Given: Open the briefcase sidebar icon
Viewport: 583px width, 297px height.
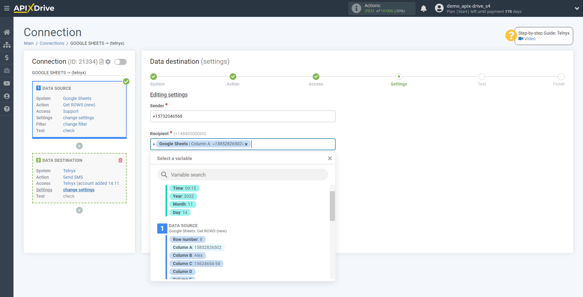Looking at the screenshot, I should click(7, 70).
